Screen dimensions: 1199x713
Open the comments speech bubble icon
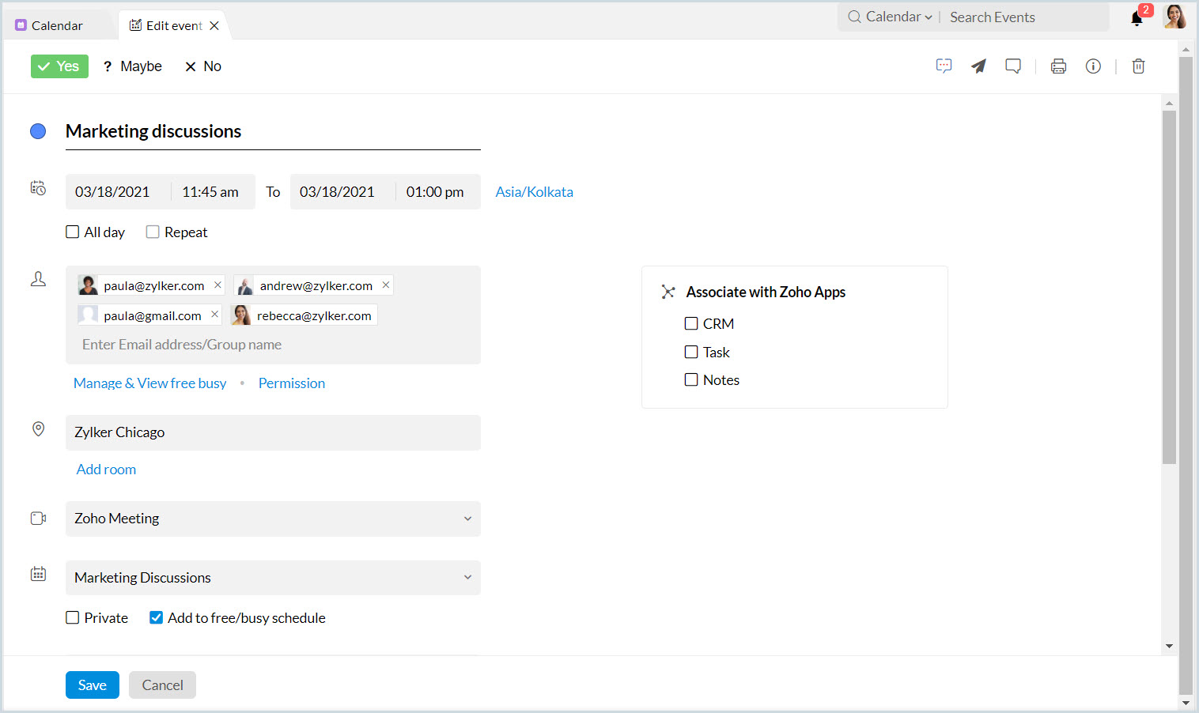pos(1013,66)
